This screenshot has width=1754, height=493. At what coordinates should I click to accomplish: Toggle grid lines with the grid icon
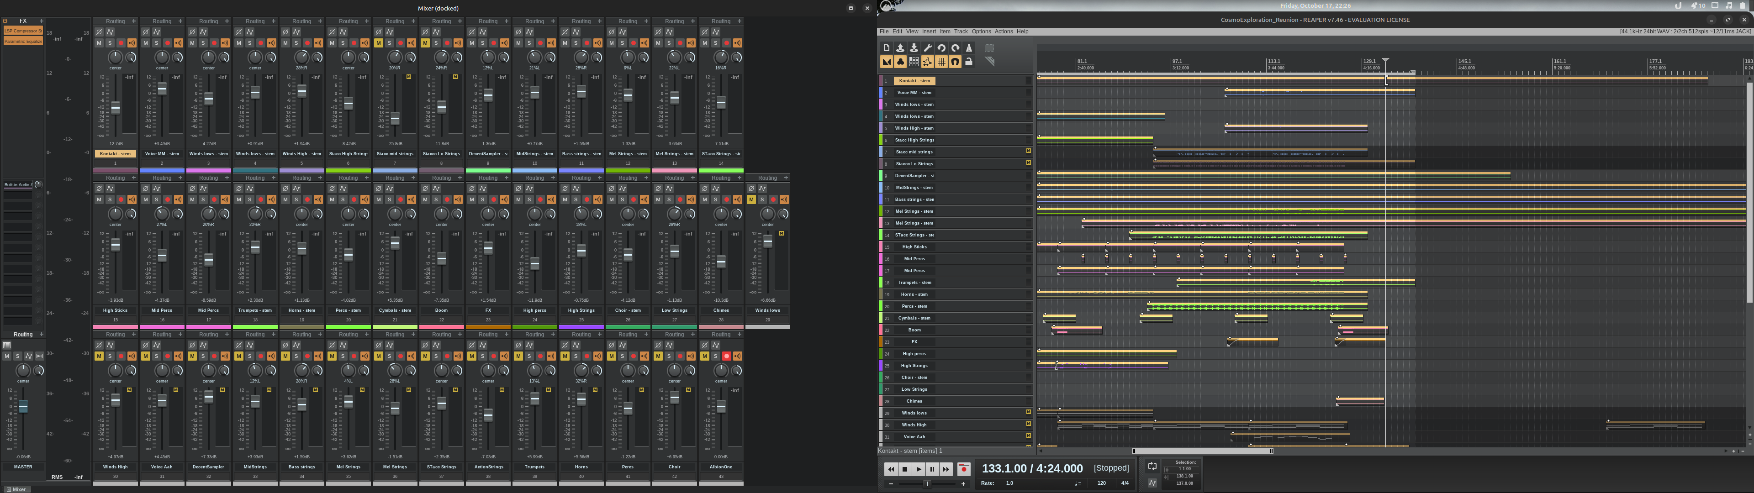click(941, 62)
